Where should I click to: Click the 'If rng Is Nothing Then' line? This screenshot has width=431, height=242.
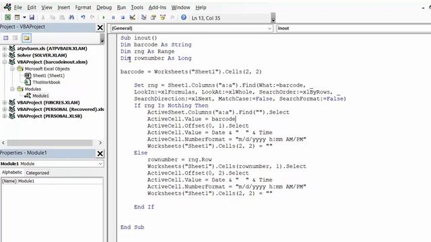point(171,106)
